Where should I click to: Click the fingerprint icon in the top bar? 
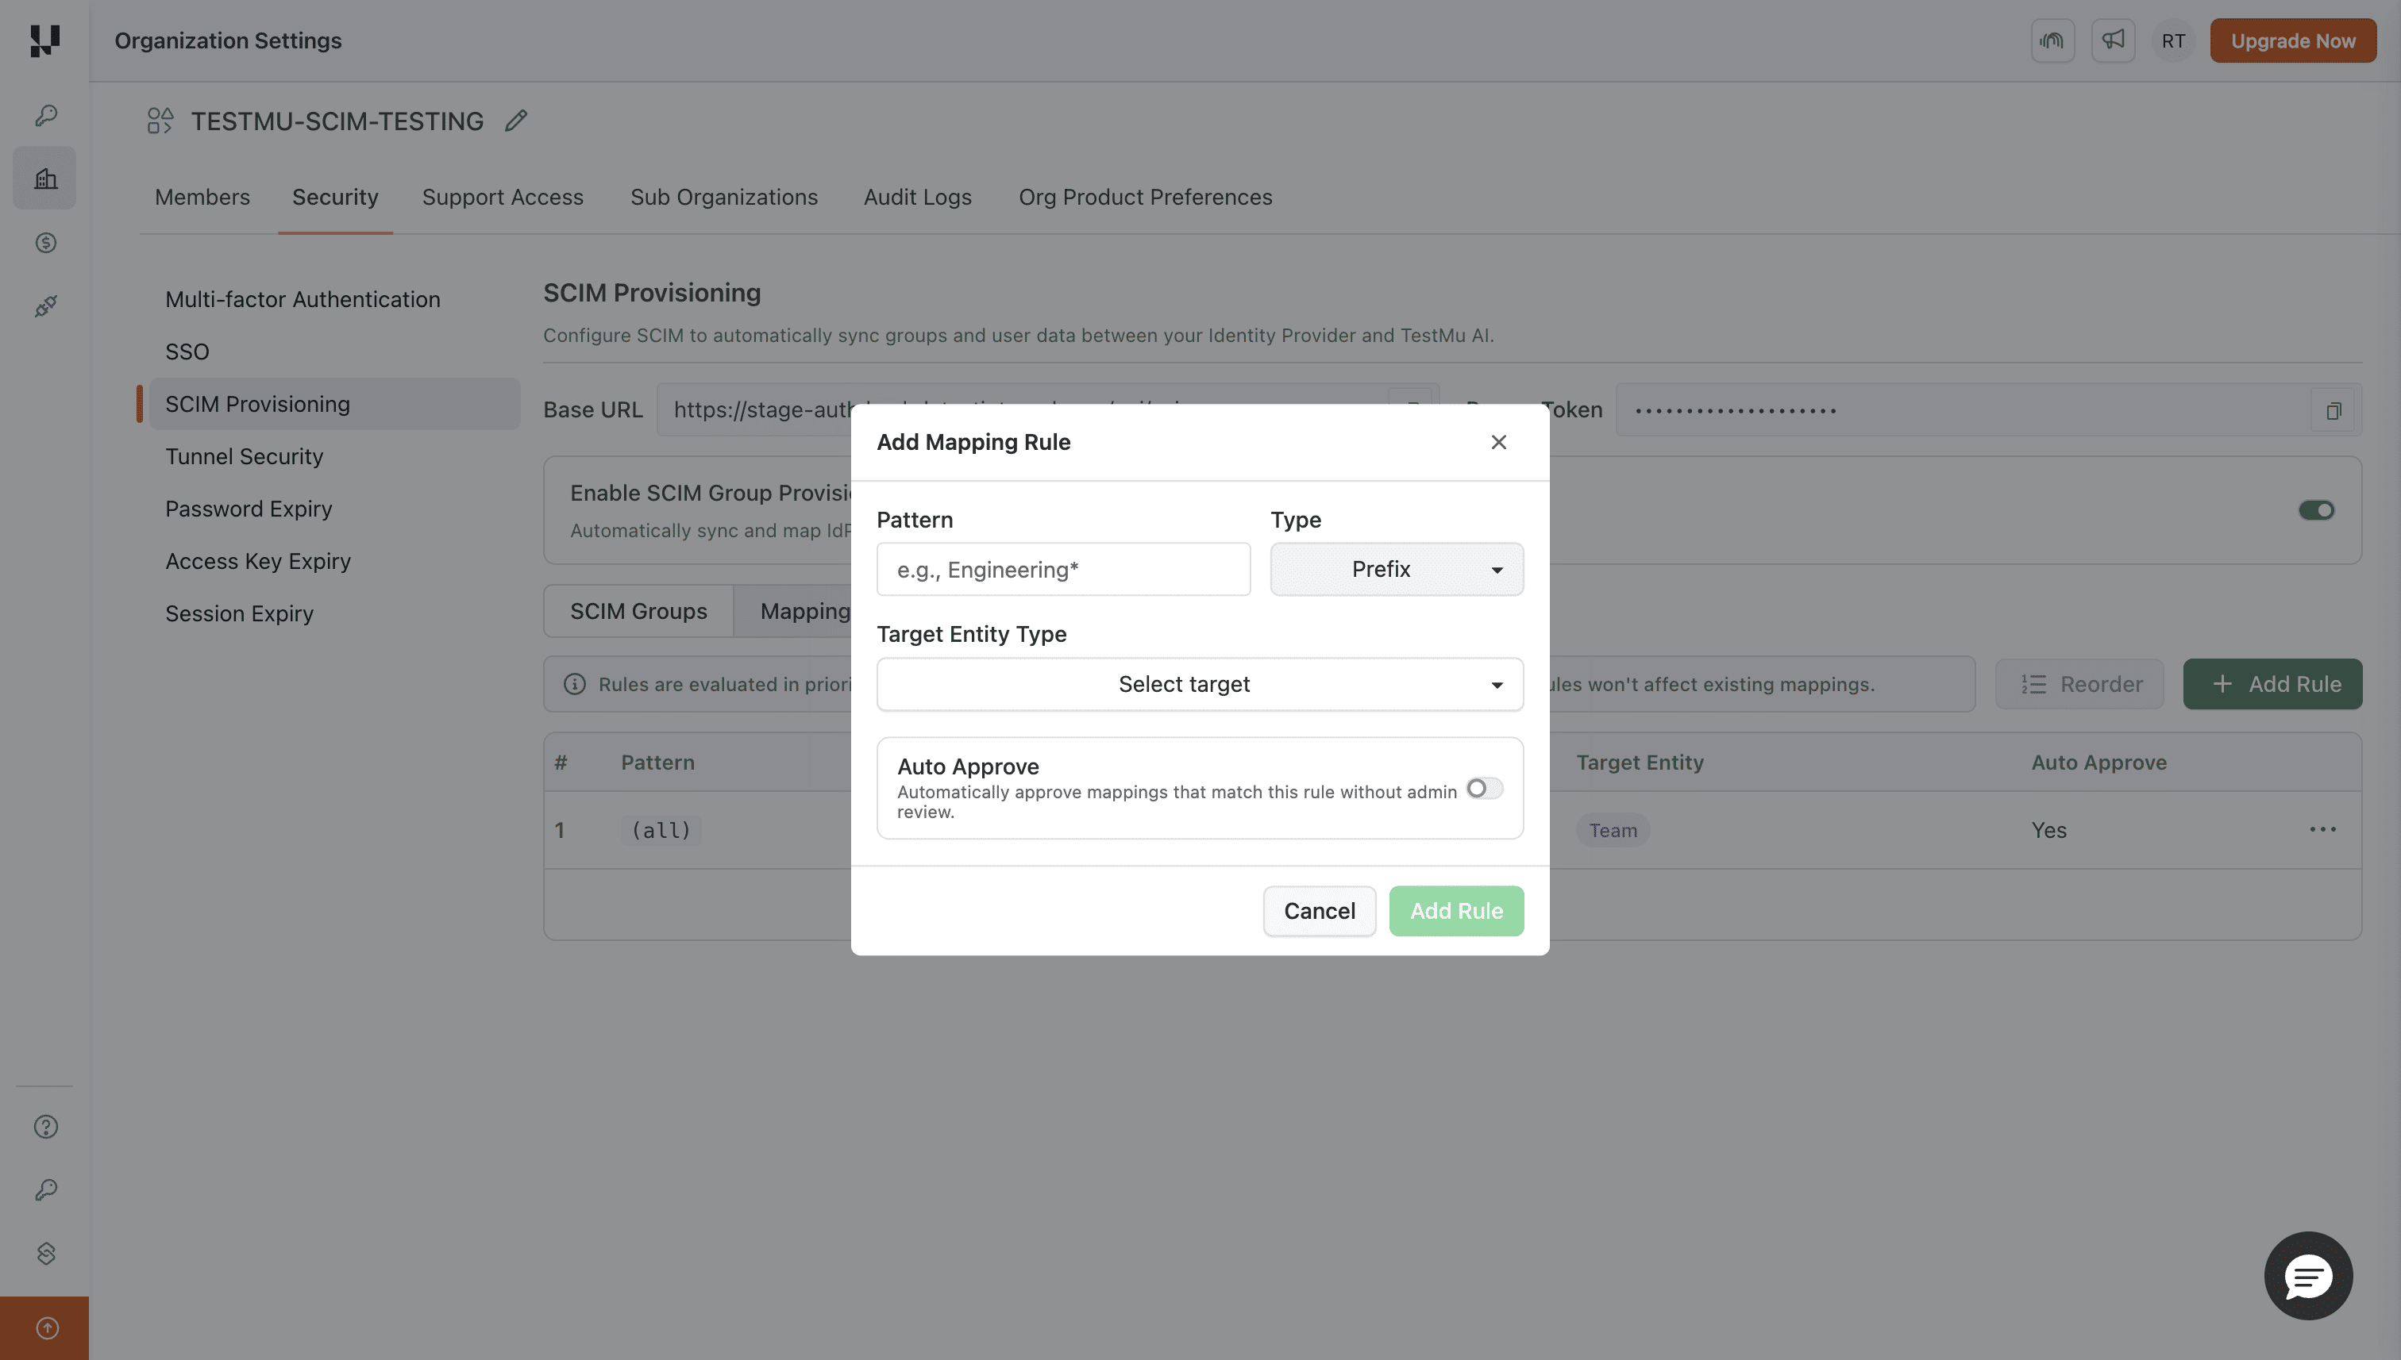(x=2052, y=40)
